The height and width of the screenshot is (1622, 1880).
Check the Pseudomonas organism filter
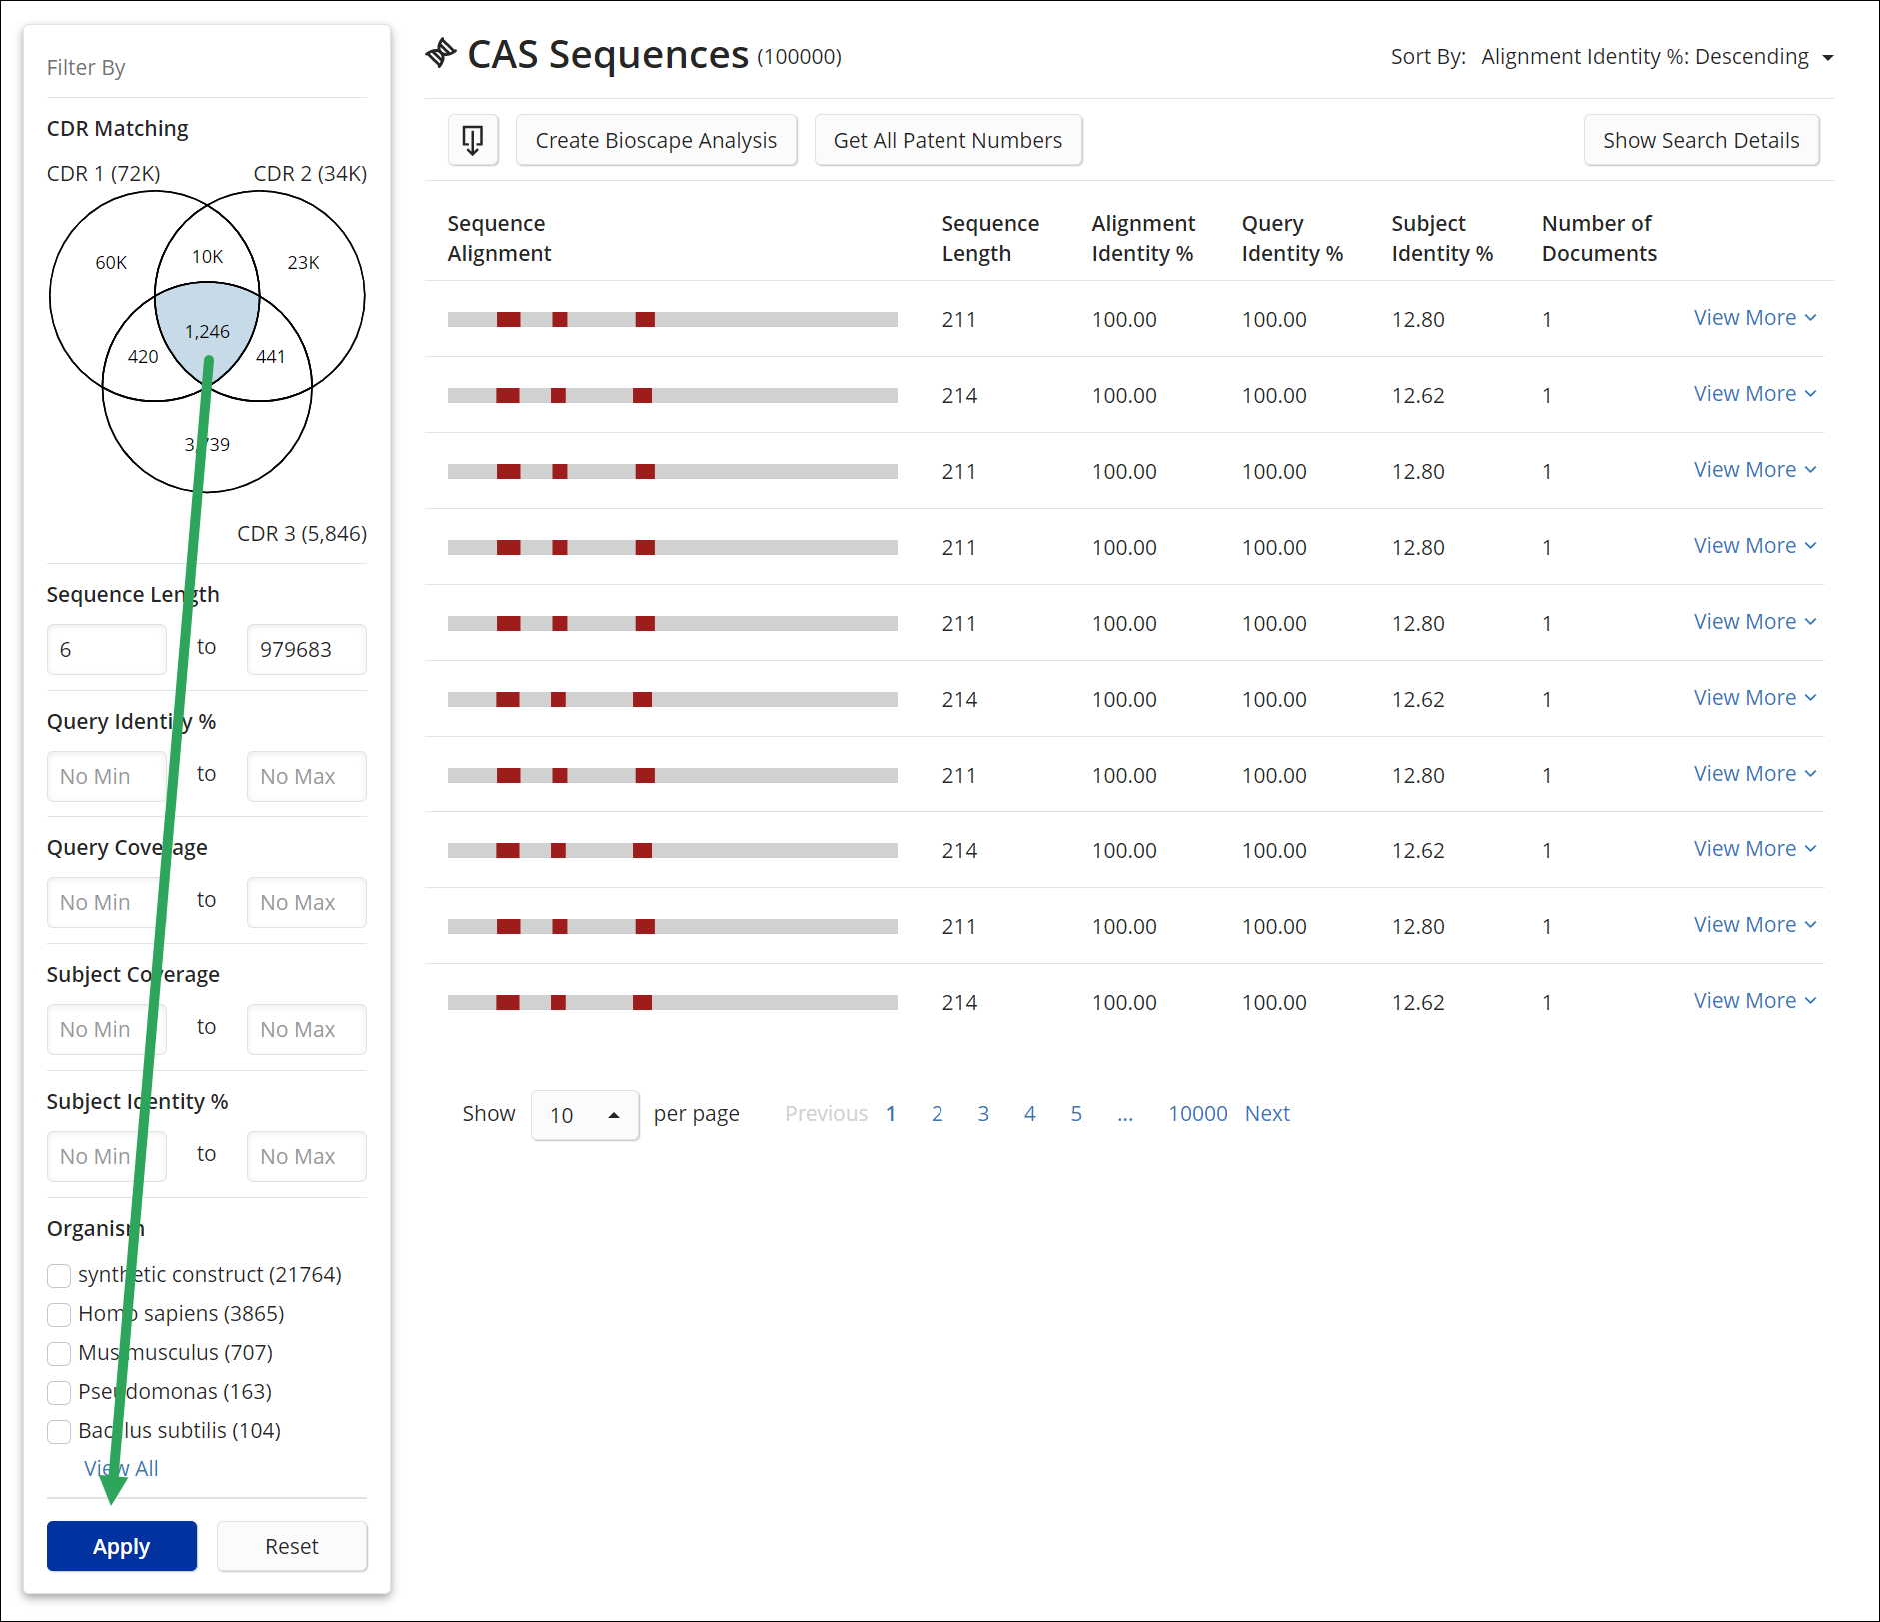coord(59,1393)
